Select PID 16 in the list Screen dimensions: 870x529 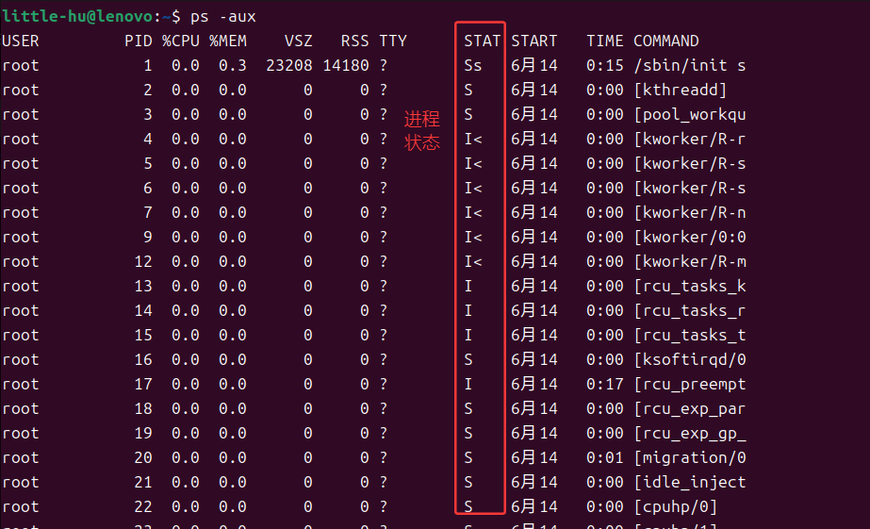pos(143,359)
